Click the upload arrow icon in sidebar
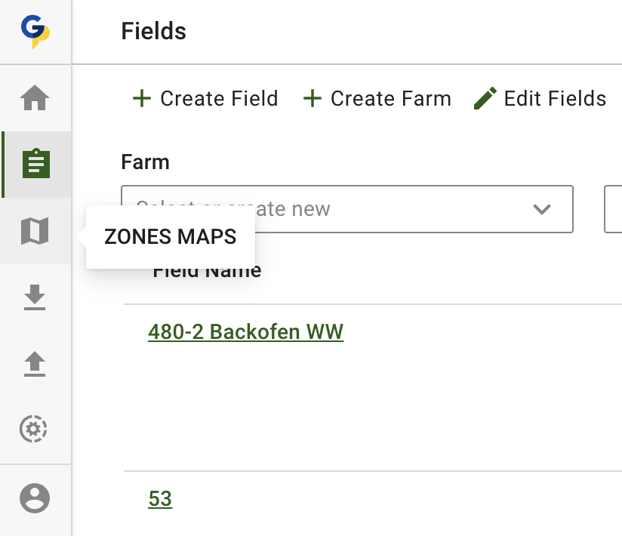The image size is (622, 536). point(35,365)
